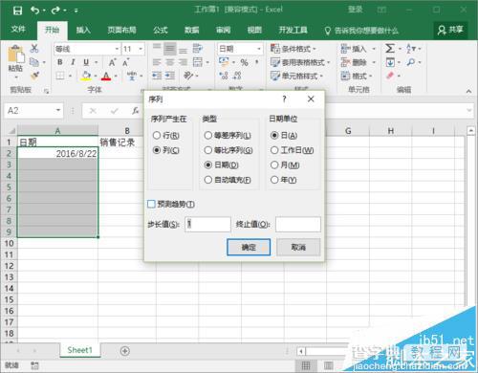Click the Decrease Font Size icon

[126, 62]
